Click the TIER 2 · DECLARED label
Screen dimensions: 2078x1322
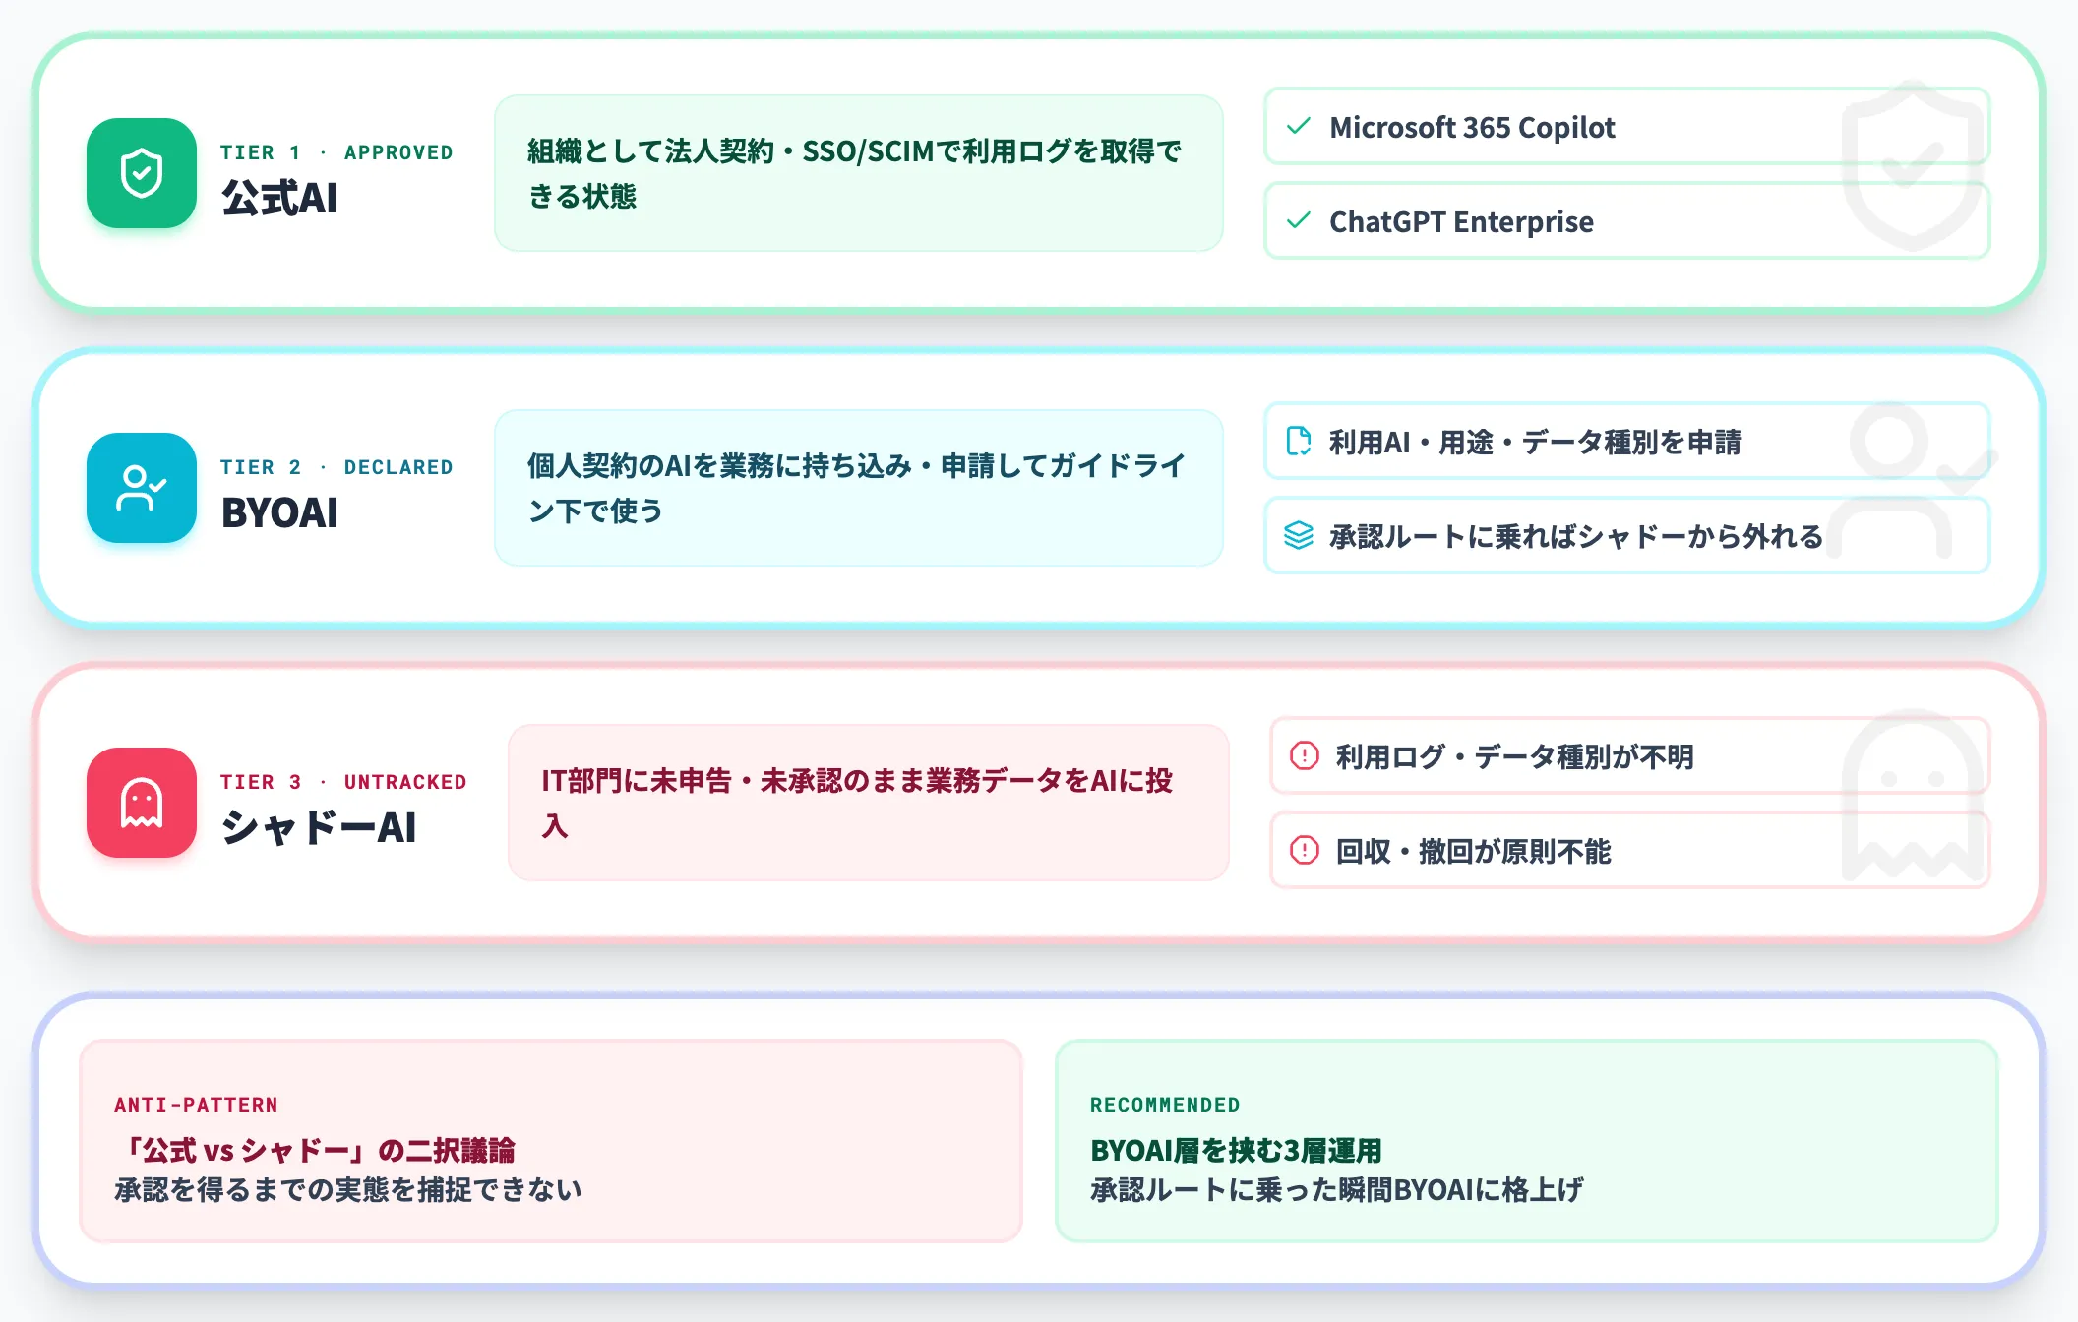click(336, 467)
